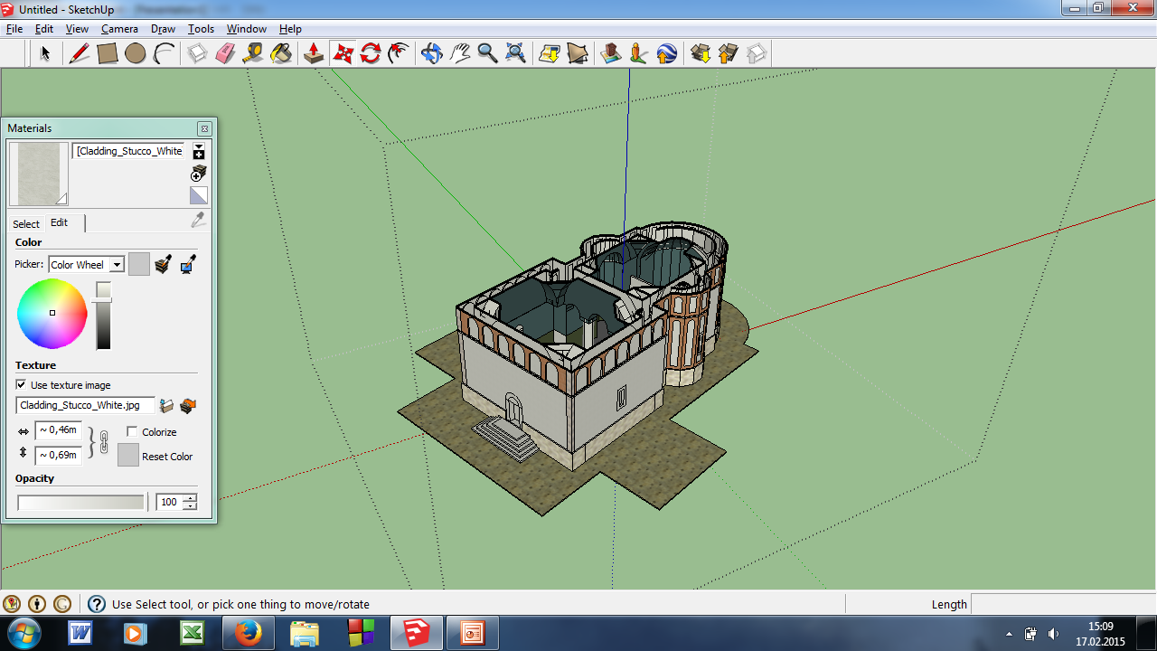Select the pink Eraser tool
The height and width of the screenshot is (651, 1157).
tap(225, 53)
